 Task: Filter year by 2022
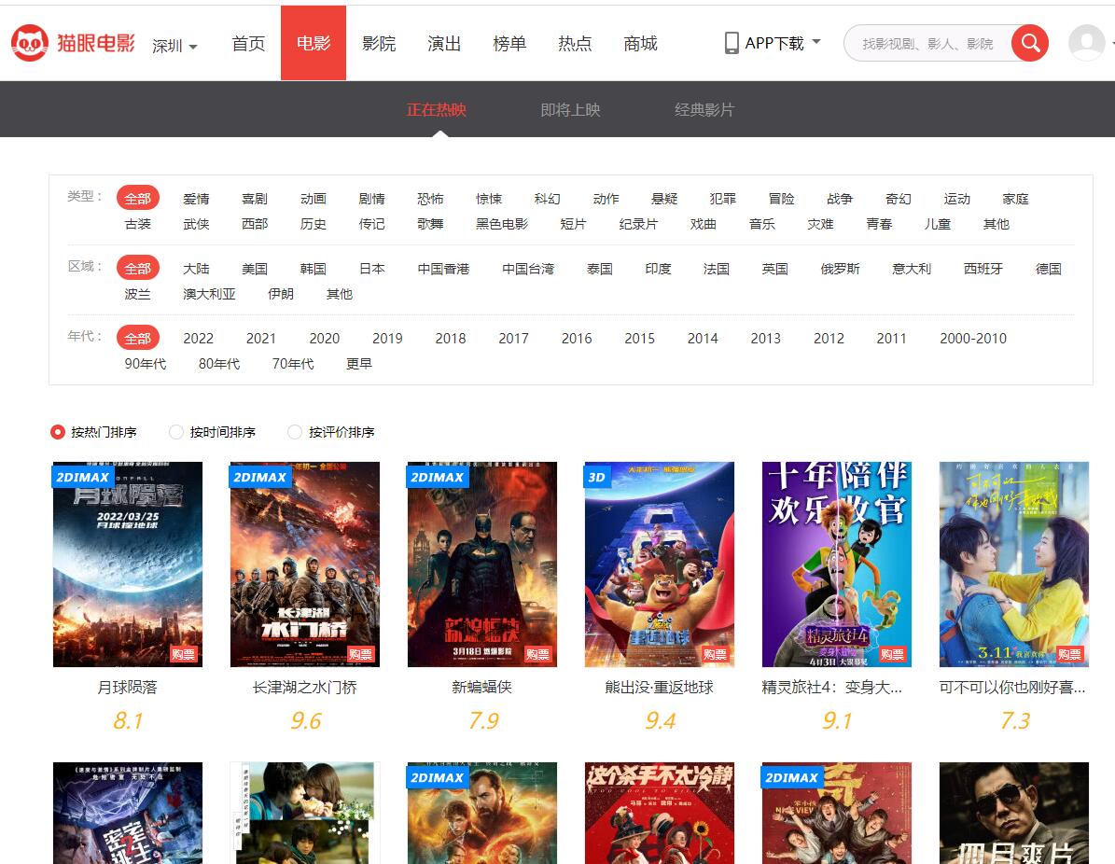pos(199,339)
